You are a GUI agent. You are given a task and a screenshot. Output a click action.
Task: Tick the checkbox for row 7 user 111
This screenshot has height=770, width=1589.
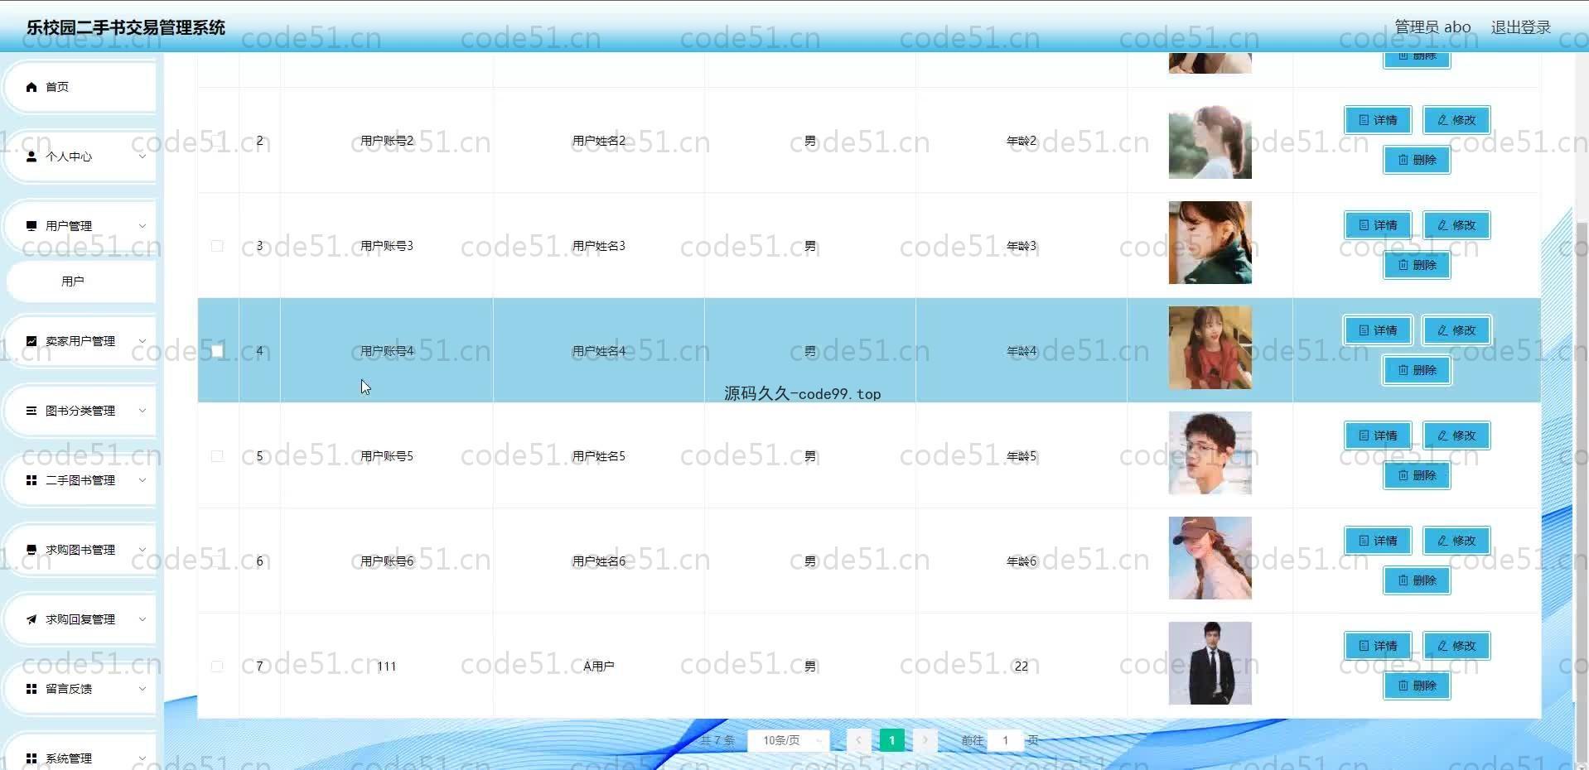click(217, 667)
